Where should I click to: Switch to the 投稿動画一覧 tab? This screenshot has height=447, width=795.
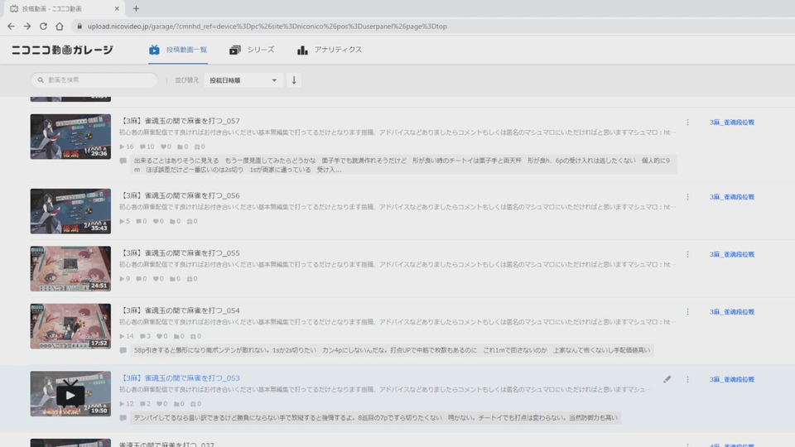click(x=178, y=50)
